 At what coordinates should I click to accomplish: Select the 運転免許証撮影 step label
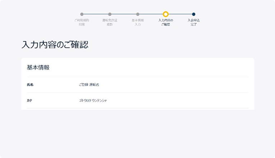[x=110, y=22]
